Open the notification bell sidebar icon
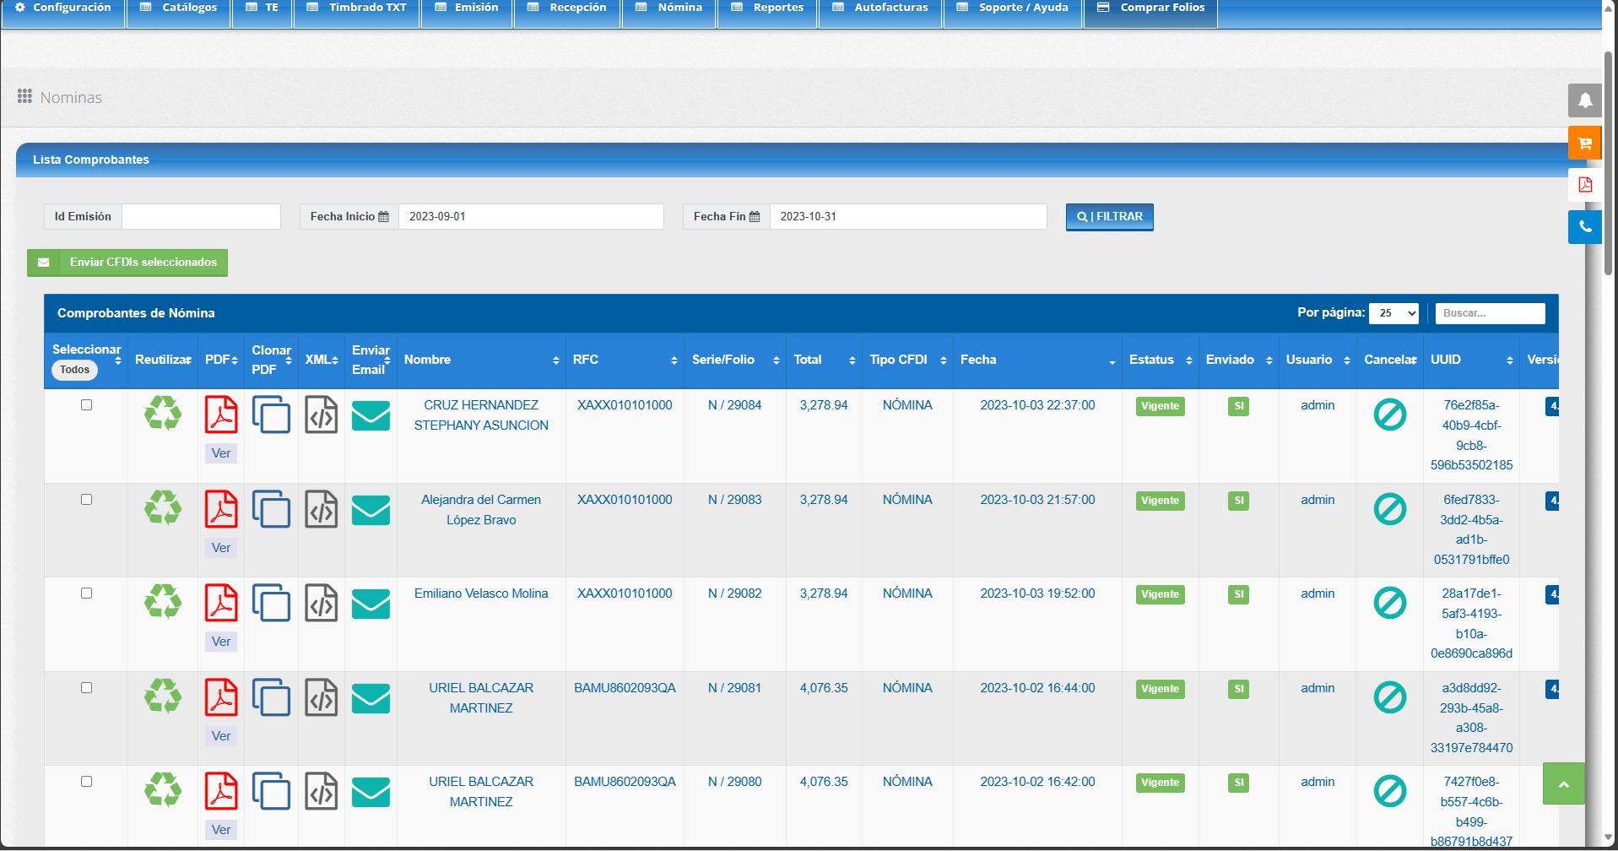Screen dimensions: 1618x851 [x=1584, y=100]
